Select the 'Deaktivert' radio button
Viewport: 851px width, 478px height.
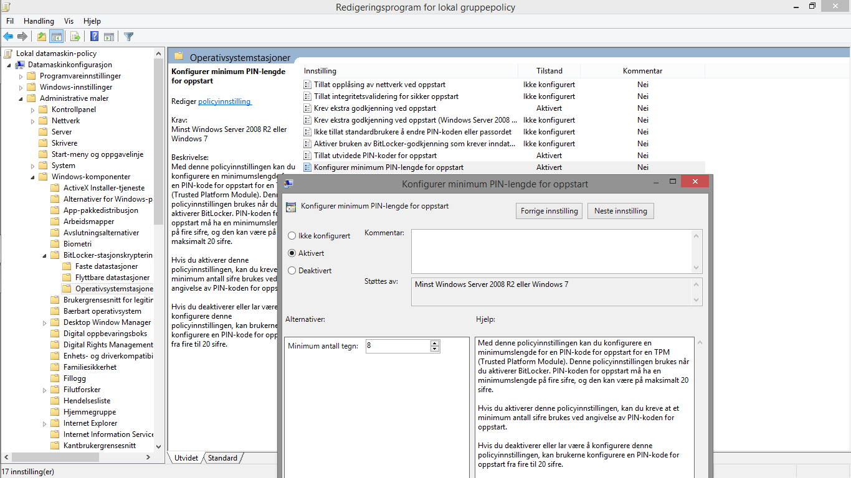292,271
